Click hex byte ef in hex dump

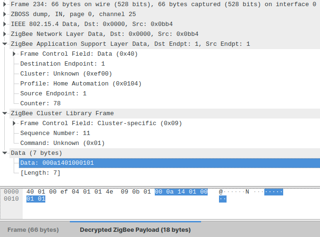point(64,192)
